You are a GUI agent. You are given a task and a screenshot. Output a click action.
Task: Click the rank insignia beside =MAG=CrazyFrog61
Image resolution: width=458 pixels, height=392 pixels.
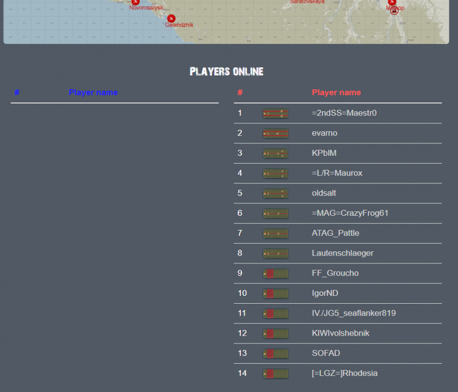[275, 213]
